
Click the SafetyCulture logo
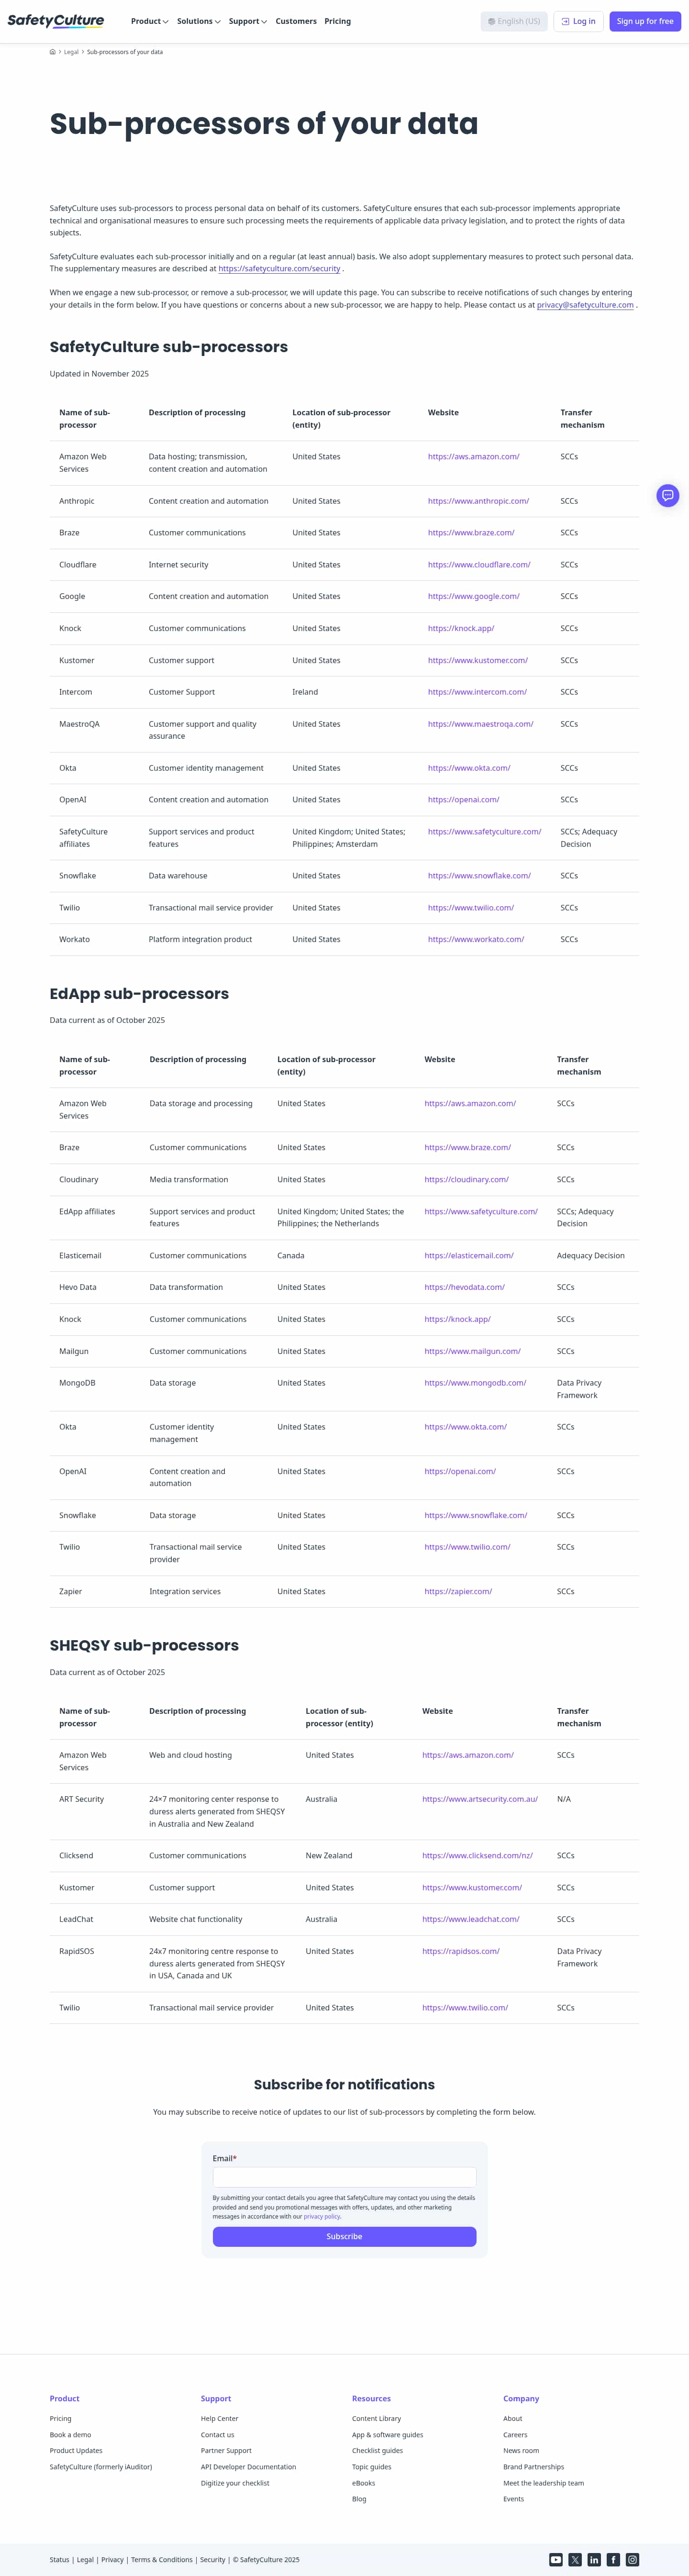pos(56,21)
